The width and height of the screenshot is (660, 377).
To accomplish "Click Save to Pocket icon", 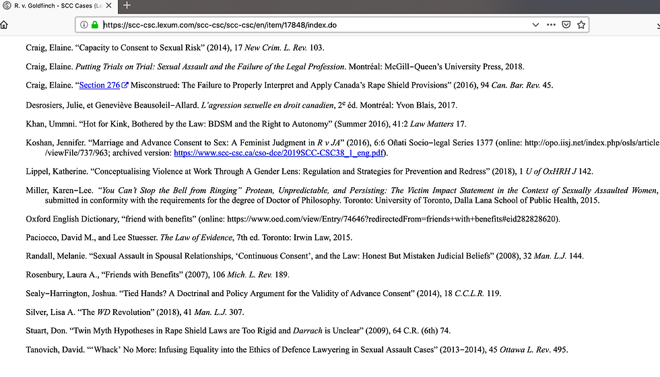I will (x=566, y=25).
